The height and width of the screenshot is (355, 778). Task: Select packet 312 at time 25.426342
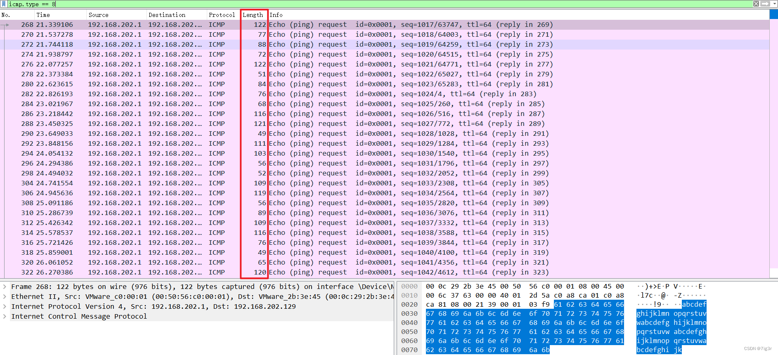click(x=385, y=223)
